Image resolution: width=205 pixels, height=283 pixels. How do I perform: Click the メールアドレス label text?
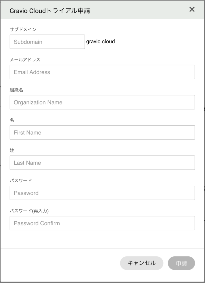click(x=25, y=59)
